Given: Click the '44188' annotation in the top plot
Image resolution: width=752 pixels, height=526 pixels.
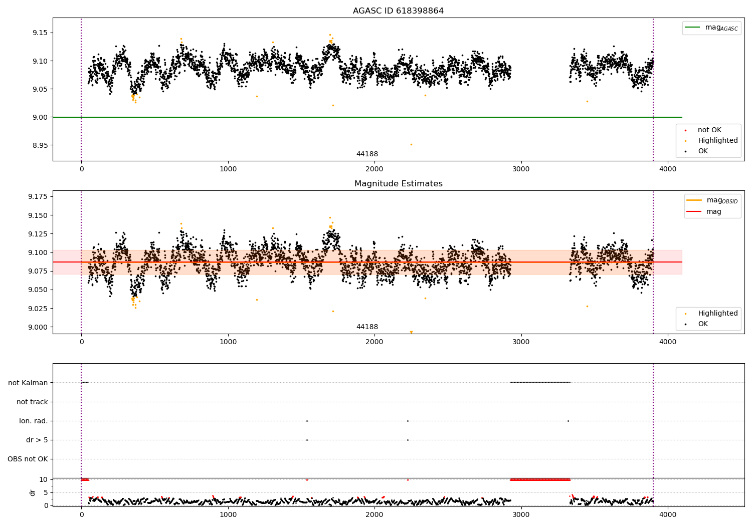Looking at the screenshot, I should point(367,154).
